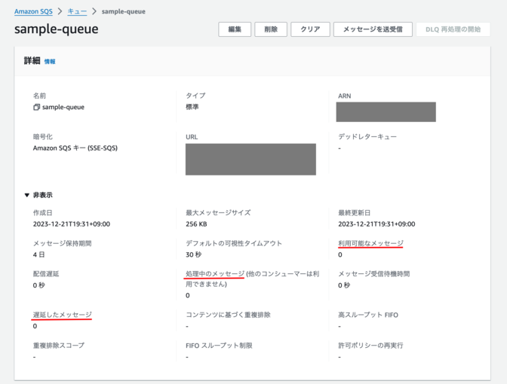Click the sample-queue page title heading
Viewport: 507px width, 384px height.
(x=56, y=29)
